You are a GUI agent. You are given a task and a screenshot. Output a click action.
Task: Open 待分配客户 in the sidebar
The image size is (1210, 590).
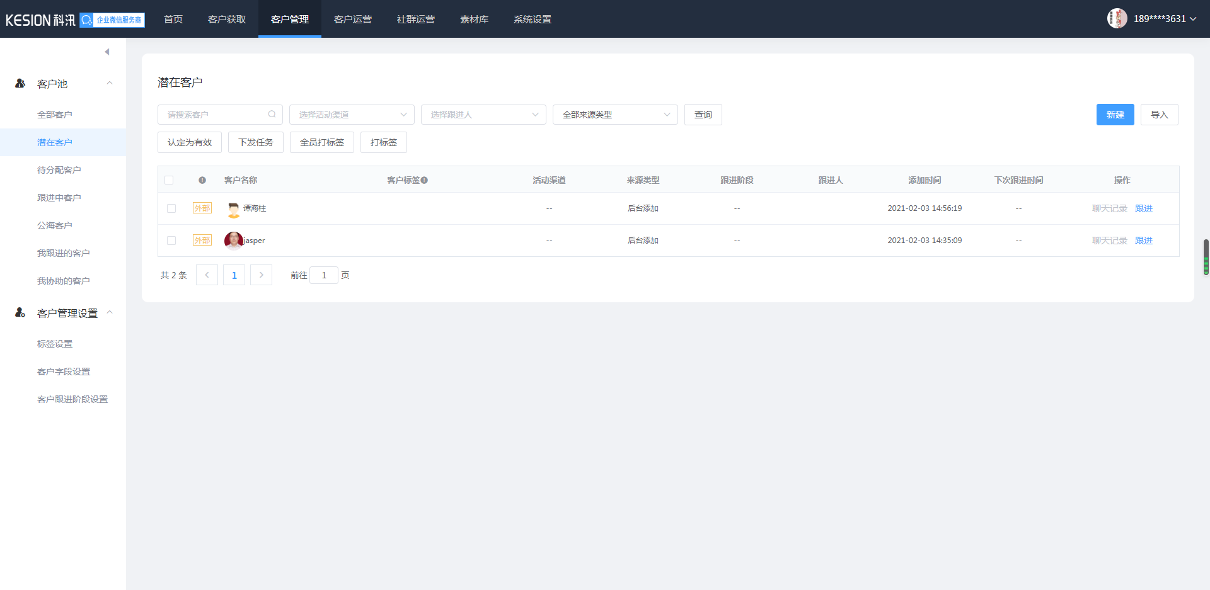[x=59, y=170]
